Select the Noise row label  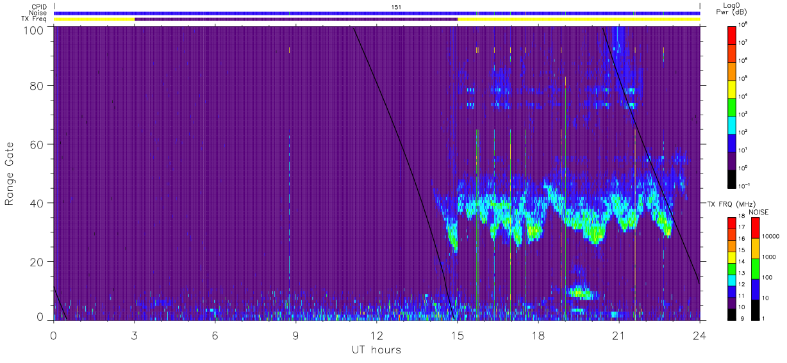39,13
